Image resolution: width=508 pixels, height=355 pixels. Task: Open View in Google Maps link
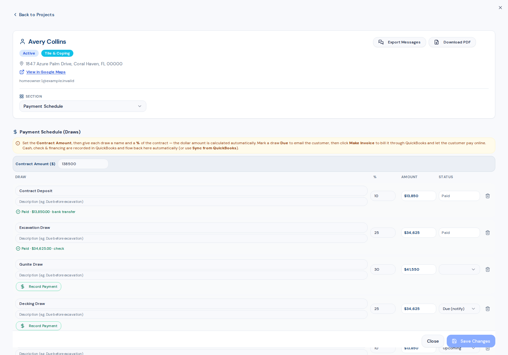46,72
